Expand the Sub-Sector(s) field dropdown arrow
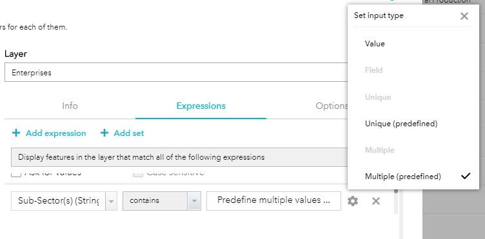 tap(112, 201)
